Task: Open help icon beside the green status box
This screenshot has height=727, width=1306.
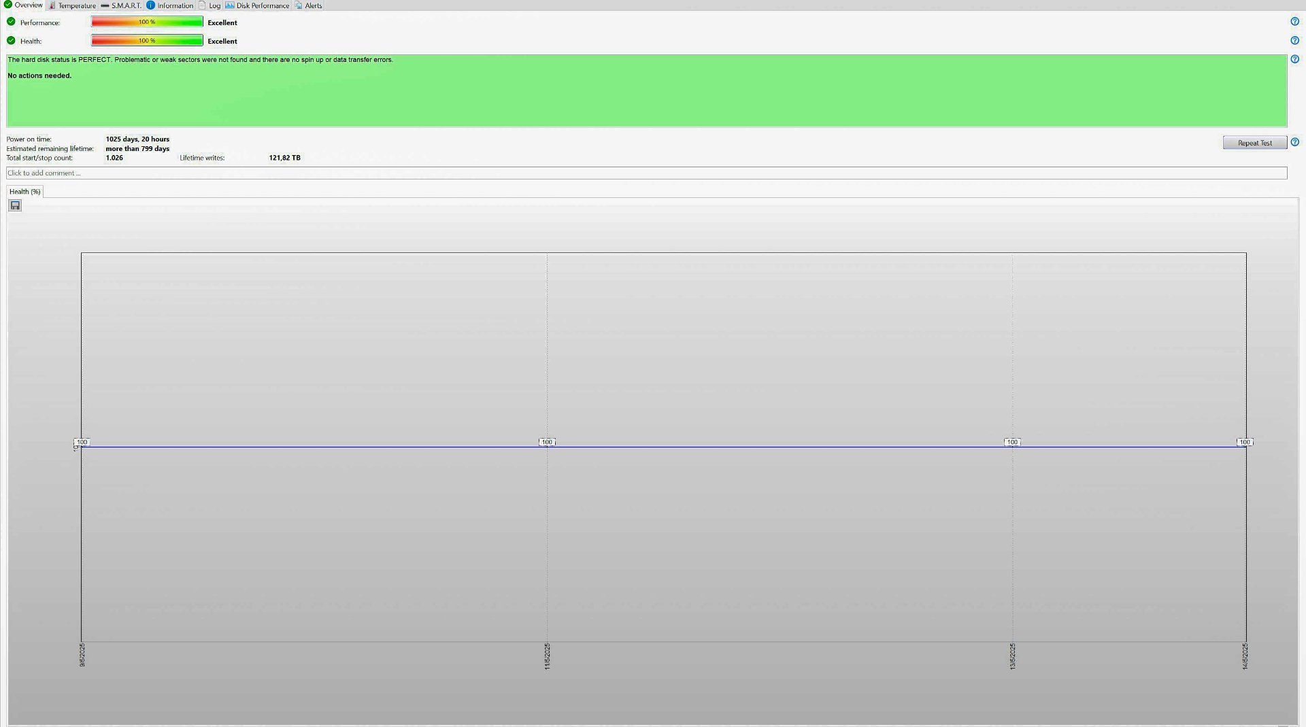Action: tap(1294, 60)
